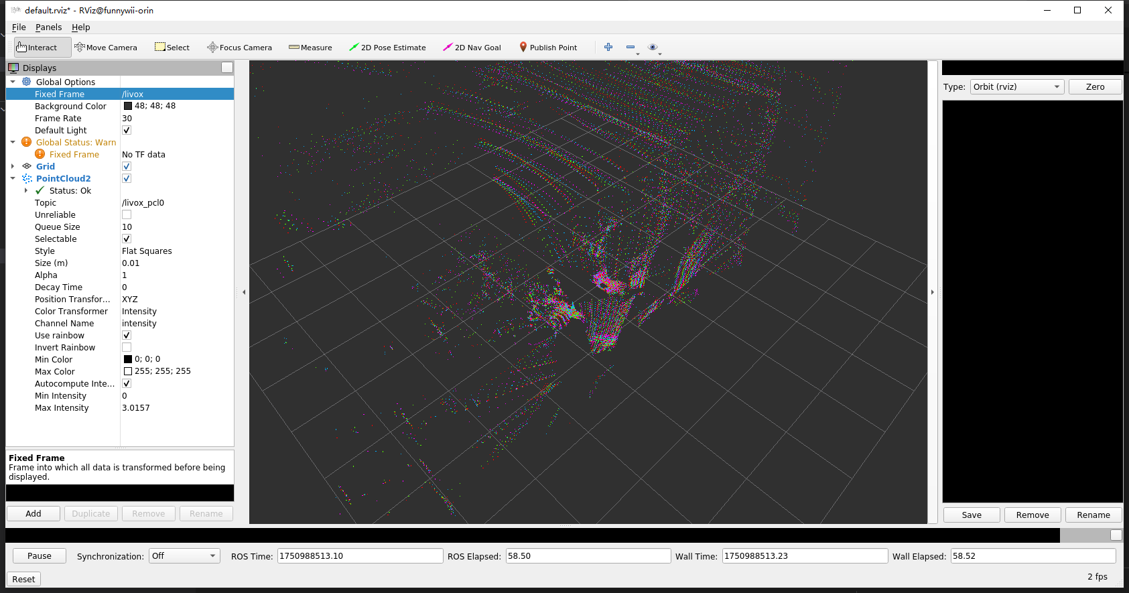Image resolution: width=1129 pixels, height=593 pixels.
Task: Click the Displays panel monitor icon
Action: point(13,68)
